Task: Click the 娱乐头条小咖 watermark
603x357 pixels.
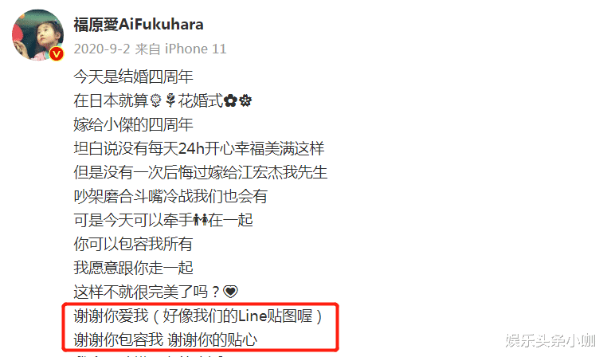Action: tap(550, 340)
